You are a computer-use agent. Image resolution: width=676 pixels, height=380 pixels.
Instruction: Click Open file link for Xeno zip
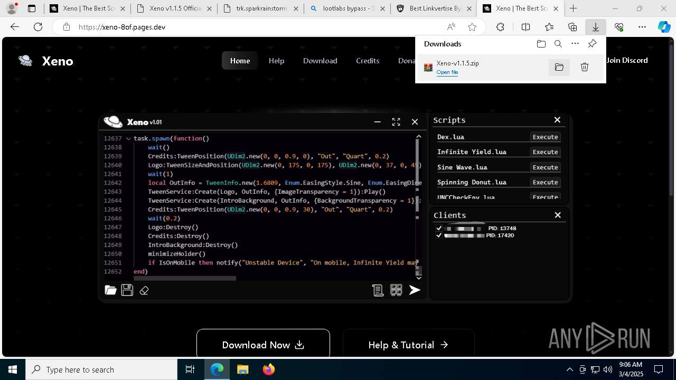tap(447, 72)
